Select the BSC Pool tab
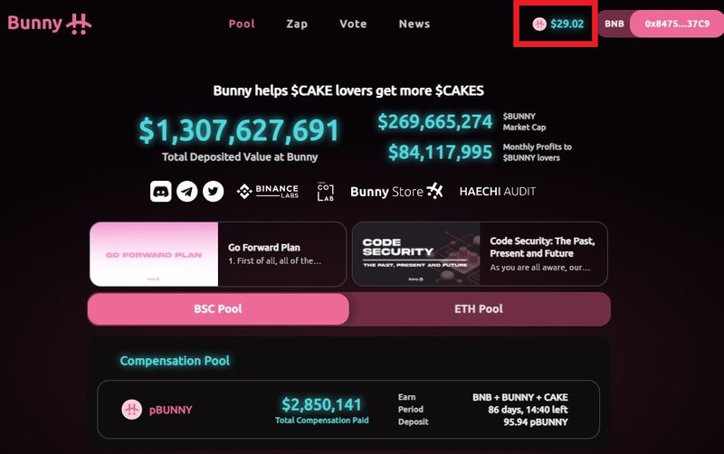The width and height of the screenshot is (724, 454). [218, 309]
